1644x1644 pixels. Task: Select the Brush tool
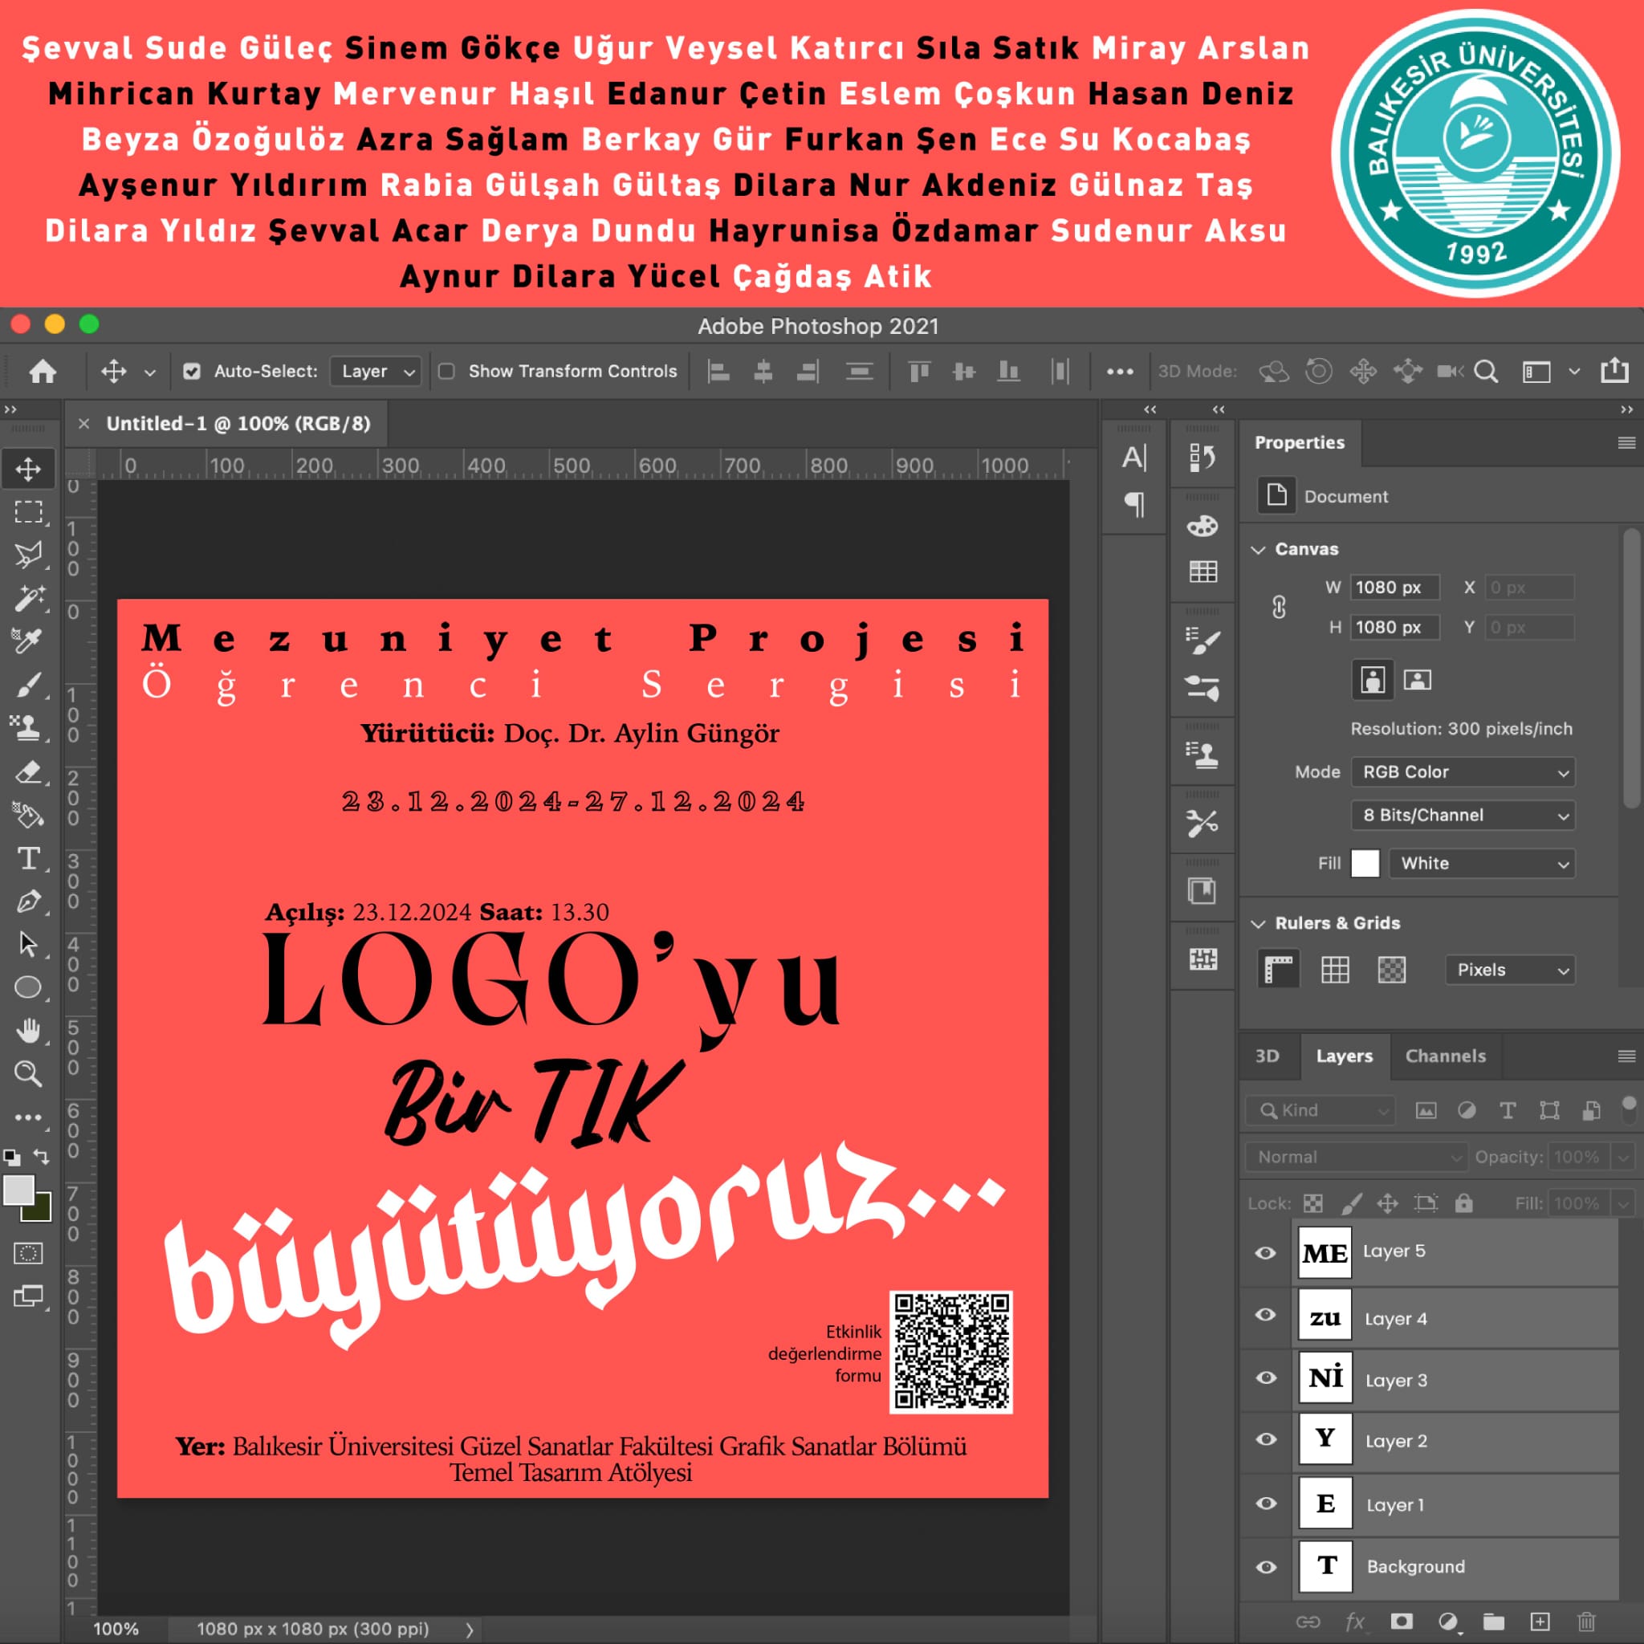coord(28,685)
